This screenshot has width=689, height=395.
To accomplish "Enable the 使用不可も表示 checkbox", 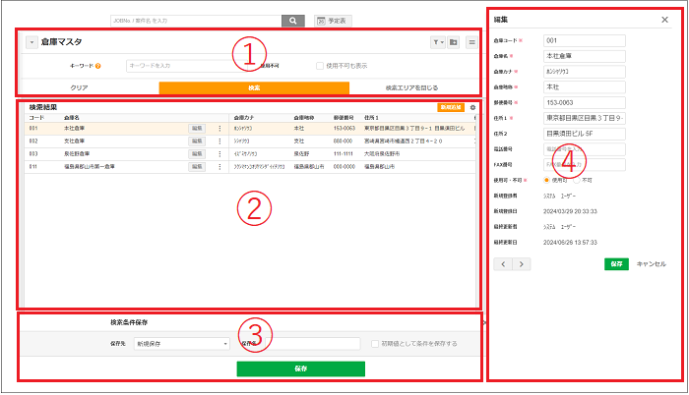I will pos(319,66).
